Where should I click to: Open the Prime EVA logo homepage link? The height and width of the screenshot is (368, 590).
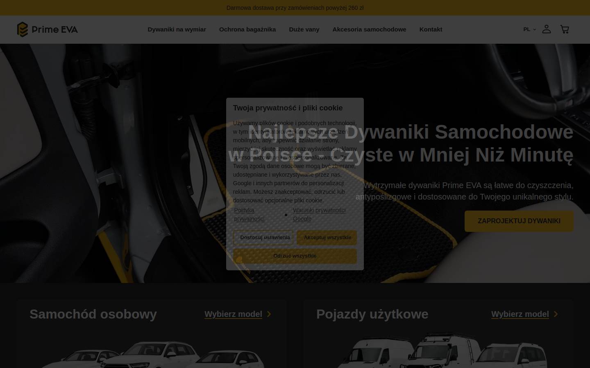click(47, 29)
